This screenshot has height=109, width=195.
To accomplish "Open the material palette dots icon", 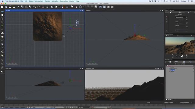I will tap(63, 7).
